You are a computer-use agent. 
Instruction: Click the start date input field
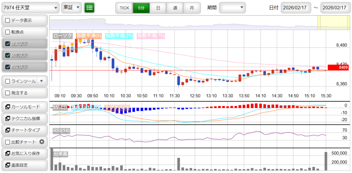[296, 8]
